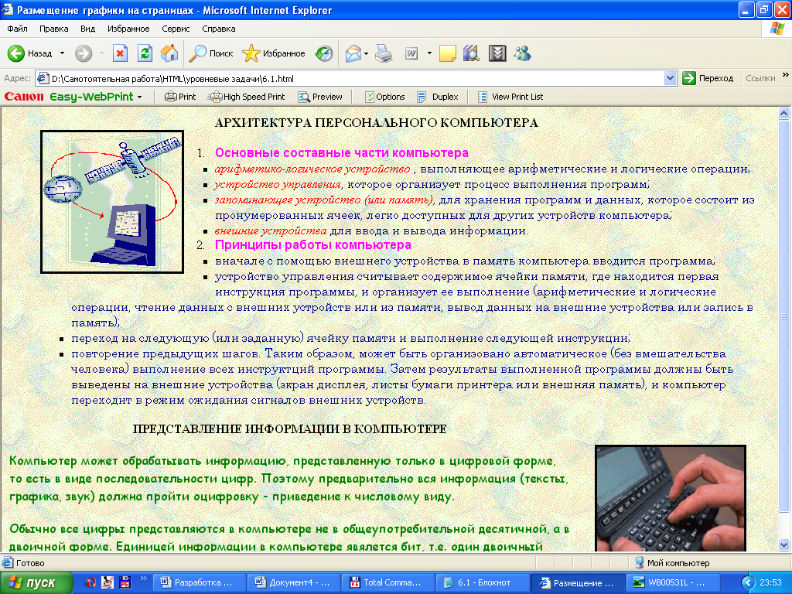
Task: Click the Forward arrow icon
Action: 84,53
